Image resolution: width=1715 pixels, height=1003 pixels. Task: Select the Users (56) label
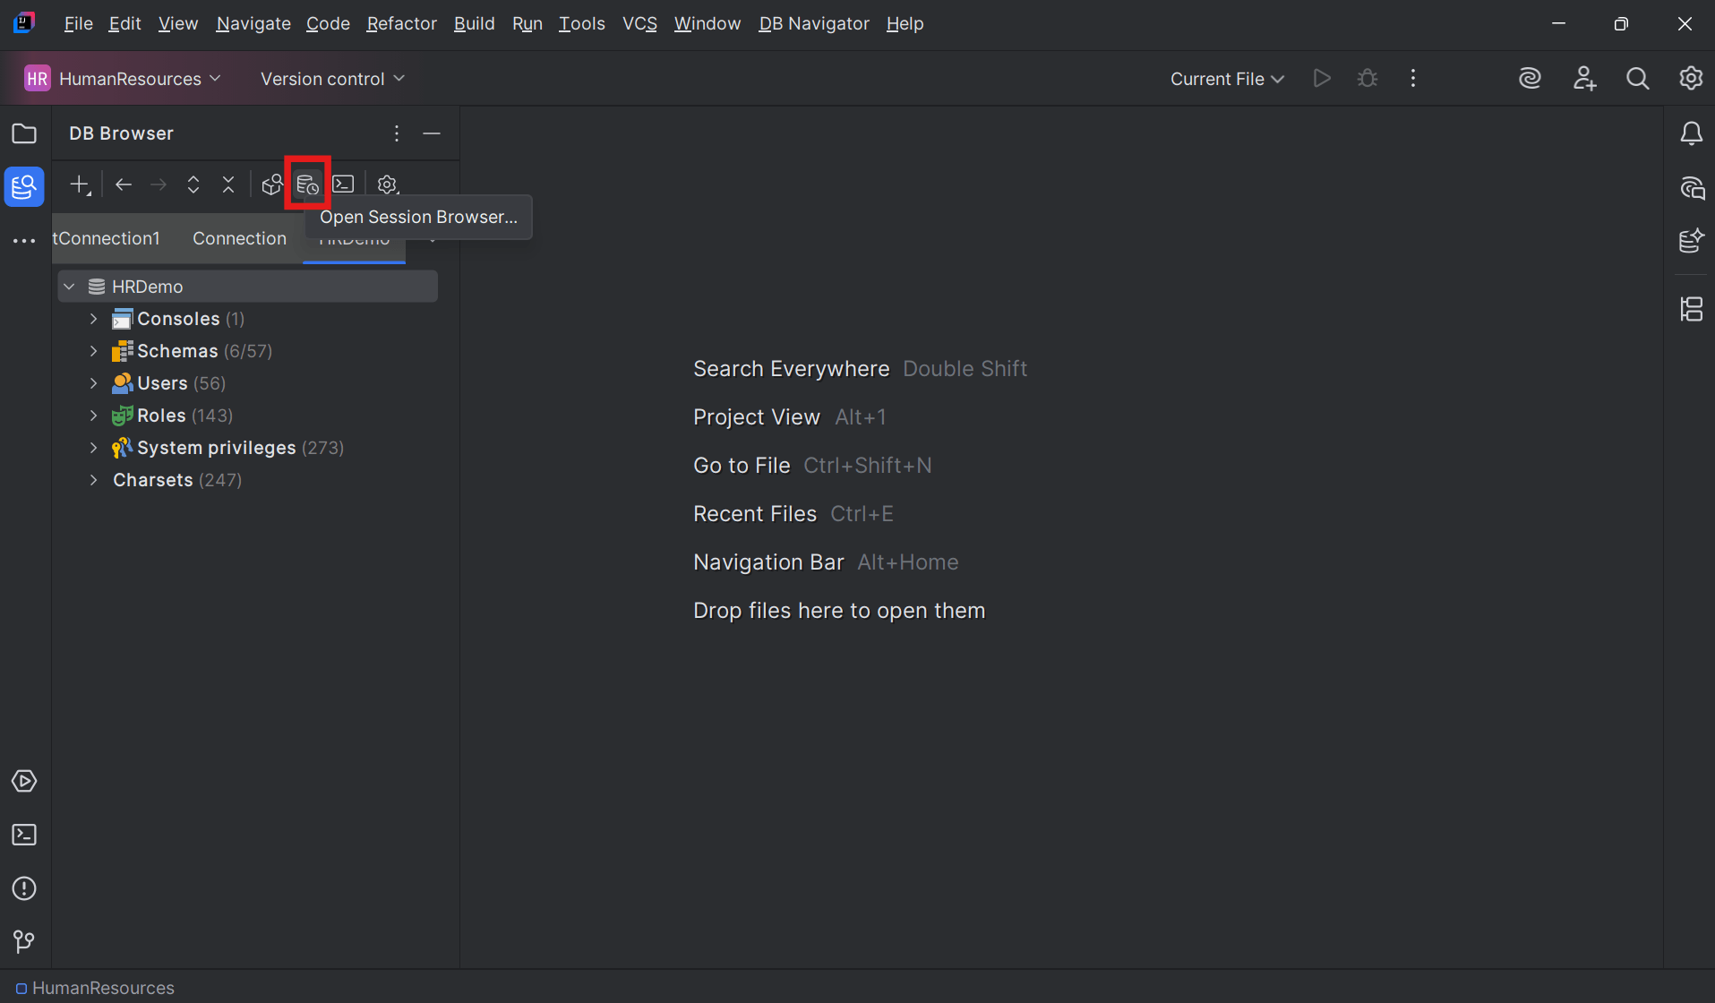181,383
